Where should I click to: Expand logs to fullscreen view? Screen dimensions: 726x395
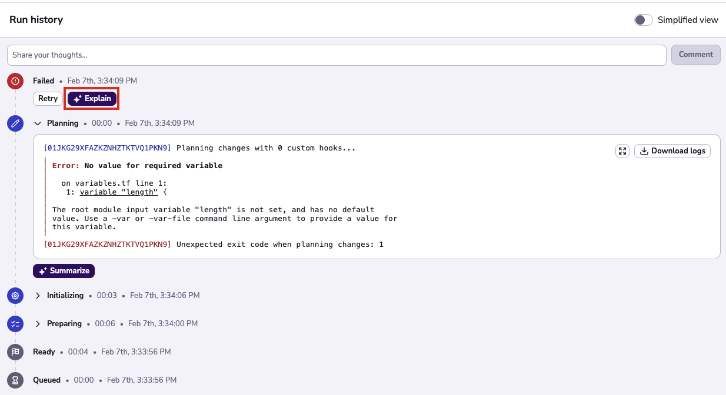pyautogui.click(x=622, y=151)
